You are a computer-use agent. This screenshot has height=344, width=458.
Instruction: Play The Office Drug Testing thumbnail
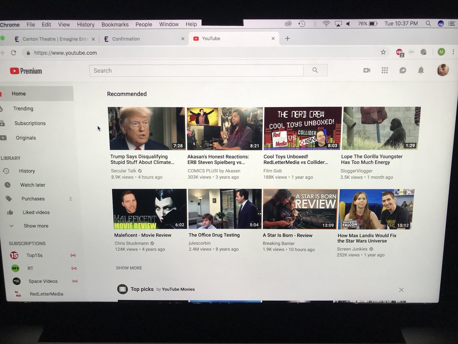point(225,209)
